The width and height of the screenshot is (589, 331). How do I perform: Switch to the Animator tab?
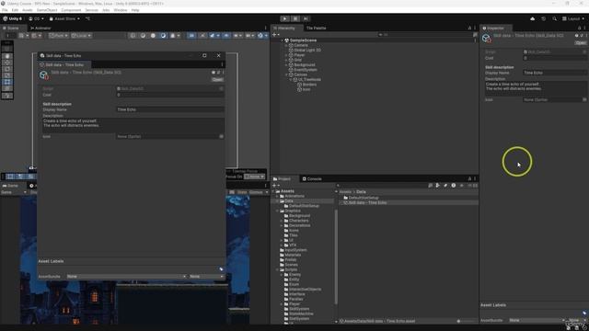(x=40, y=29)
